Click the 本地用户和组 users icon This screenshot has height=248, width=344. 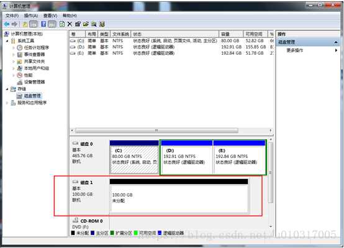[x=20, y=68]
